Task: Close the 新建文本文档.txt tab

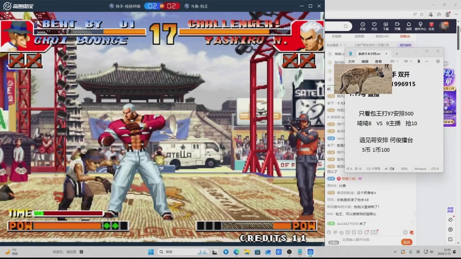Action: coord(386,54)
